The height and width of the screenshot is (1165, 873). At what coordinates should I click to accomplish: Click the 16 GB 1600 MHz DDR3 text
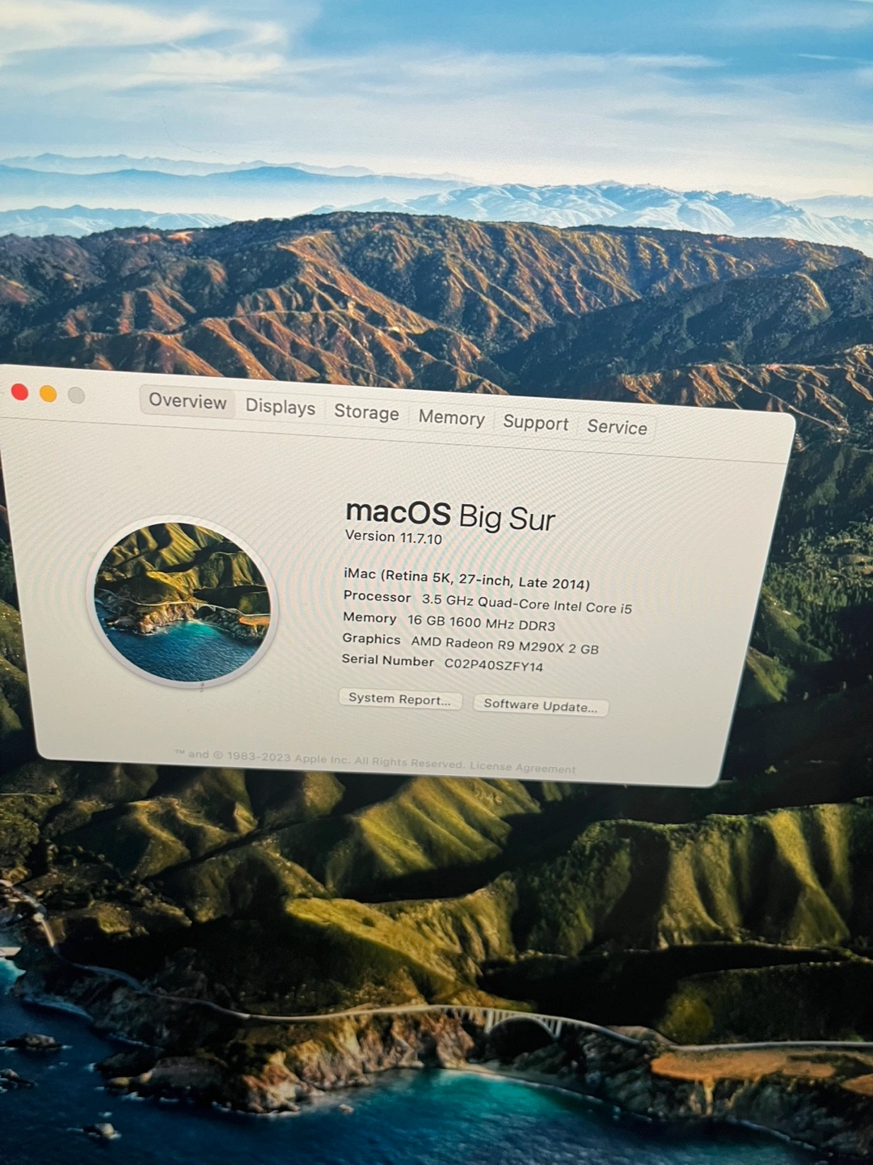(481, 624)
